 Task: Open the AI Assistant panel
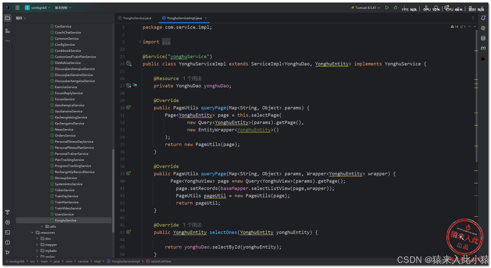coord(483,28)
